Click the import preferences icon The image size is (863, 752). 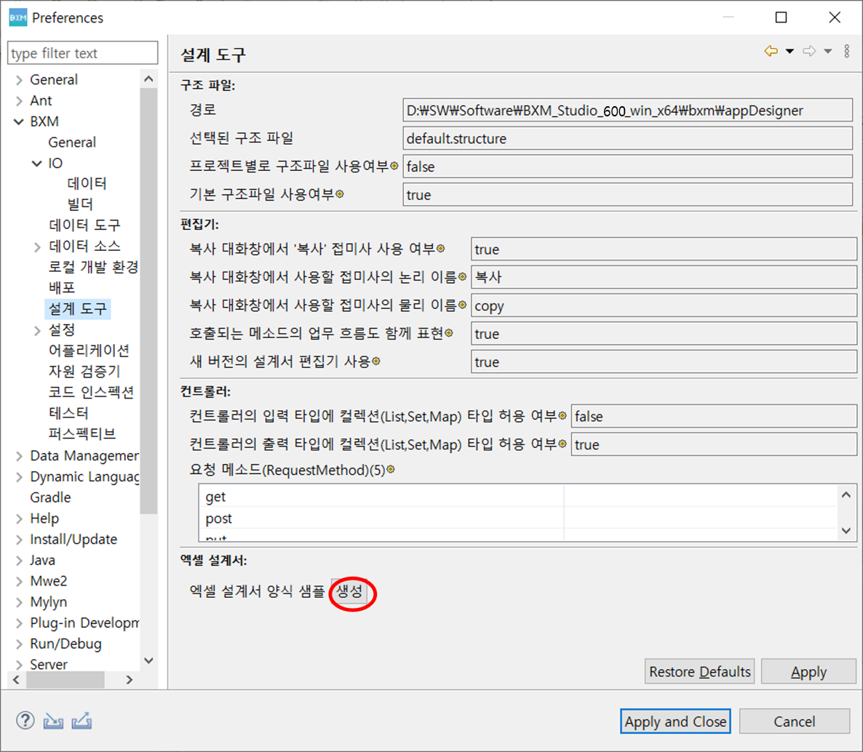pos(53,721)
